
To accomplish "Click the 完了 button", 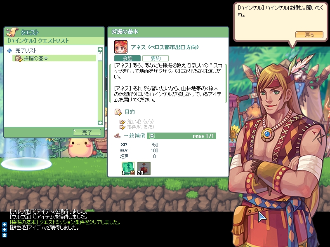I will click(x=87, y=132).
